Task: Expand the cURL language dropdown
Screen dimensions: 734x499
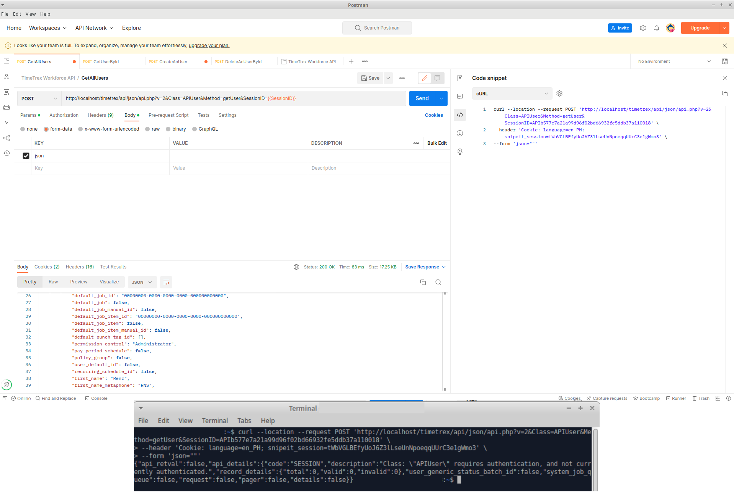Action: [512, 93]
